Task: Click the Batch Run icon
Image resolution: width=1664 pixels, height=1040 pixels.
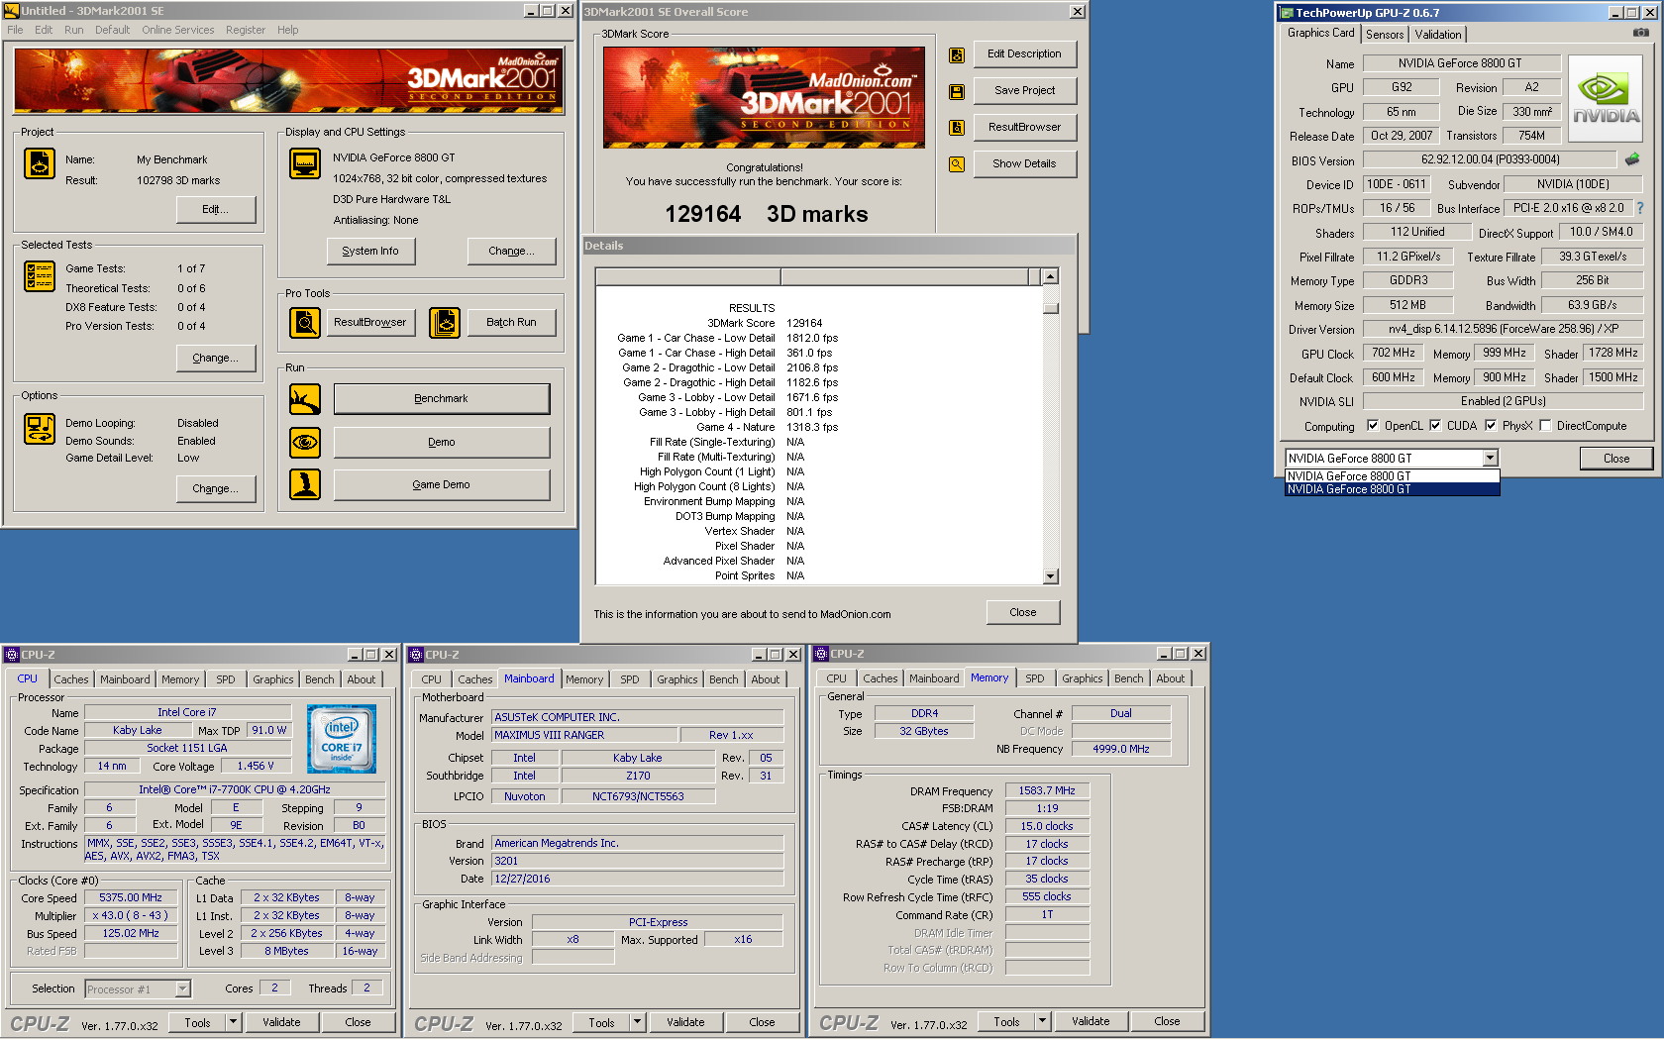Action: pos(445,323)
